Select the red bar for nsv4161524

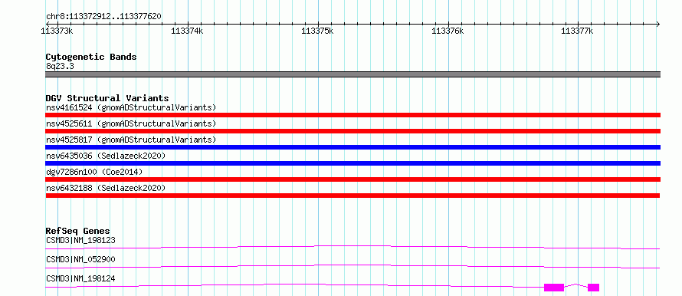352,115
